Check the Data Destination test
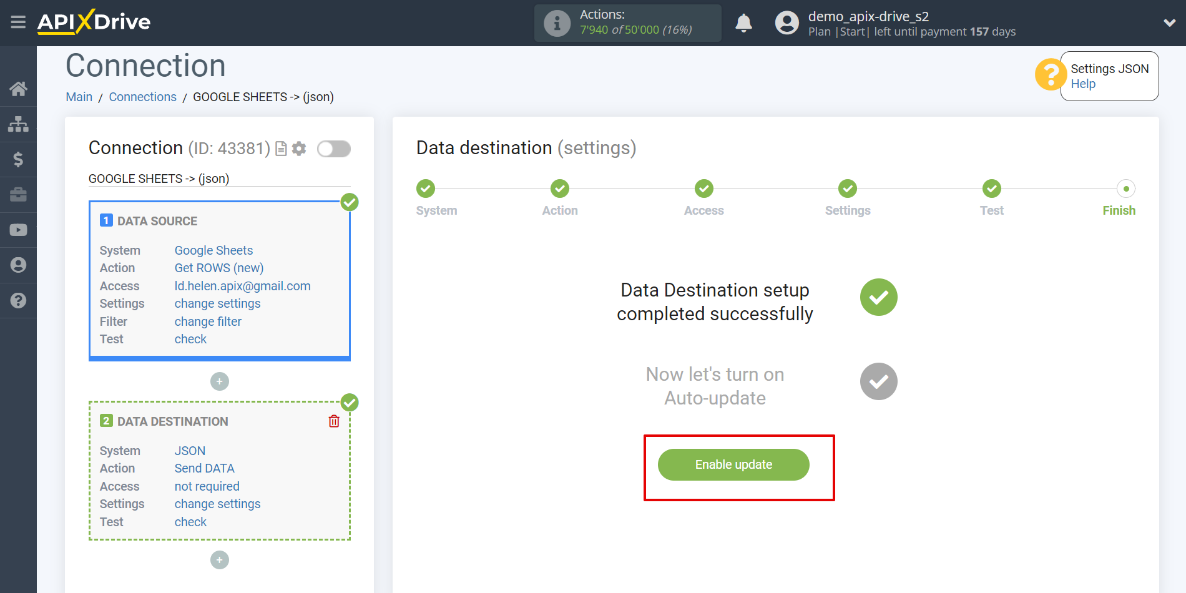 coord(190,522)
